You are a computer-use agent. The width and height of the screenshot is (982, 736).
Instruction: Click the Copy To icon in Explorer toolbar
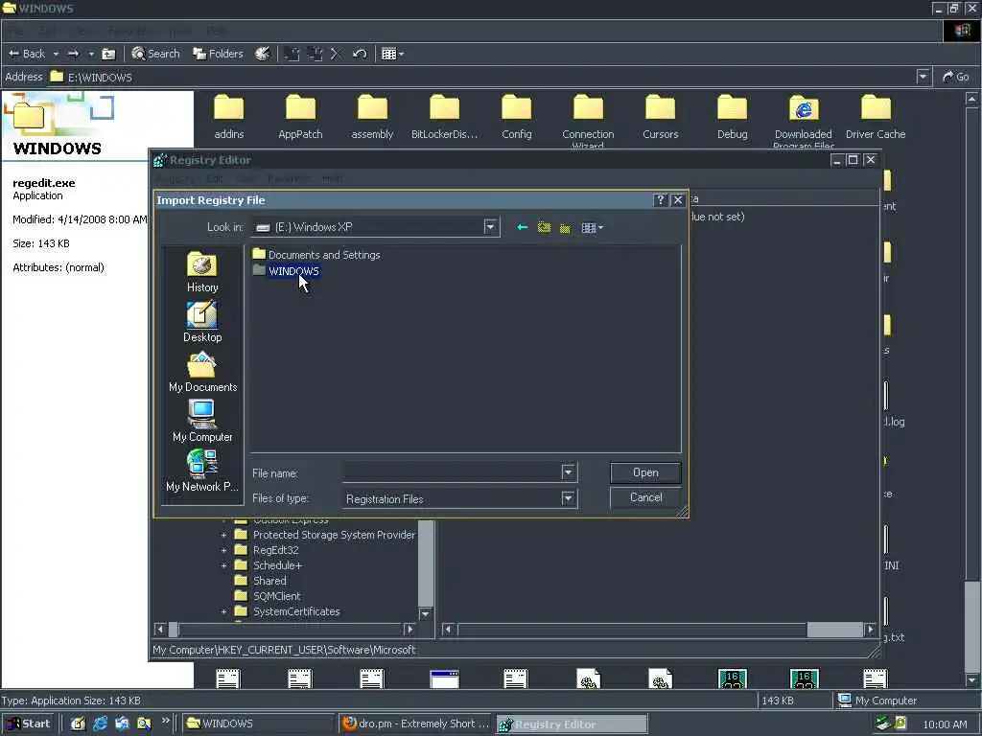click(x=315, y=54)
